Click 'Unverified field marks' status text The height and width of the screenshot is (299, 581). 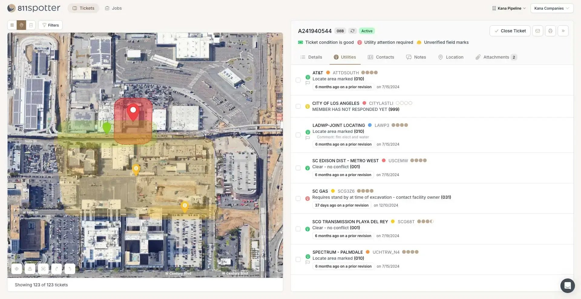pos(446,42)
